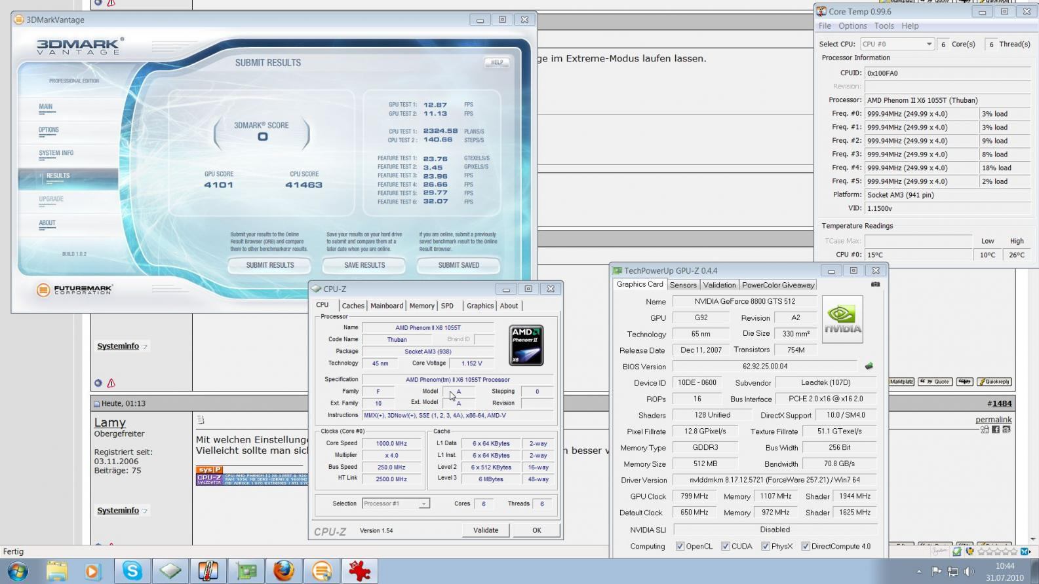
Task: Open Lamy's user profile link
Action: click(x=109, y=423)
